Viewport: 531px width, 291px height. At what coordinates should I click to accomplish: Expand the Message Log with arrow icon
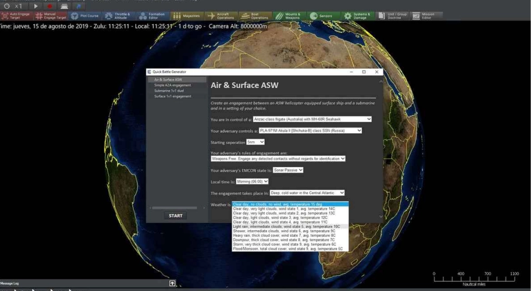(172, 283)
